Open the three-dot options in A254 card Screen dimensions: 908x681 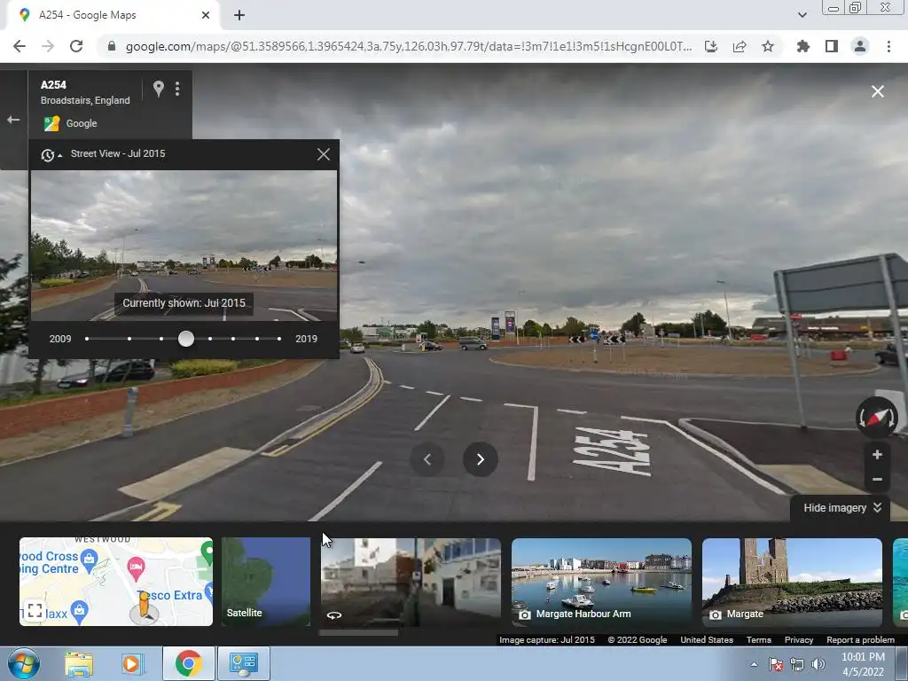[x=177, y=89]
